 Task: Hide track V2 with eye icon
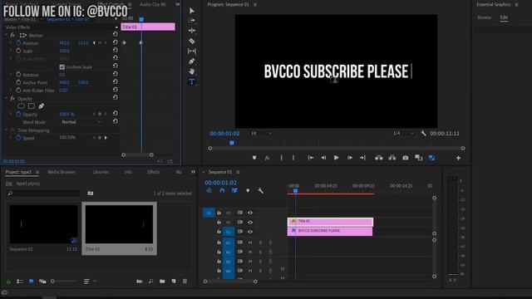point(250,222)
